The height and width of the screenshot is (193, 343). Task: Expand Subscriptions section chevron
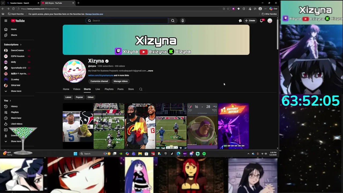coord(21,44)
